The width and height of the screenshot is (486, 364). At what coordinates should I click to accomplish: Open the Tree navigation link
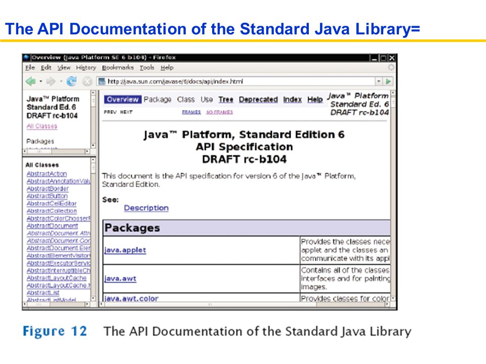tap(226, 100)
